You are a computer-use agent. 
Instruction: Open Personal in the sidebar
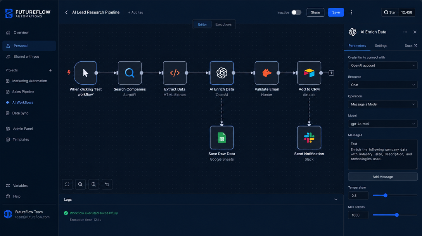(x=29, y=46)
